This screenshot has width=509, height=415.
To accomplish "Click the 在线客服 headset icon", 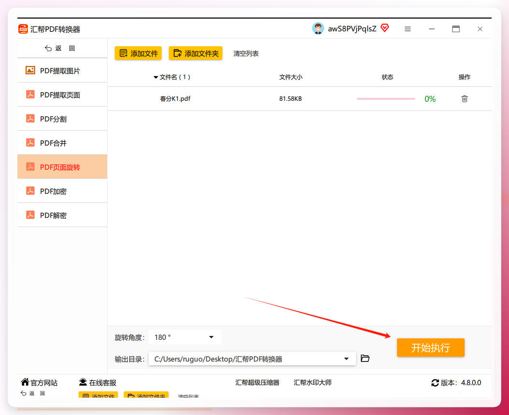I will click(x=83, y=382).
